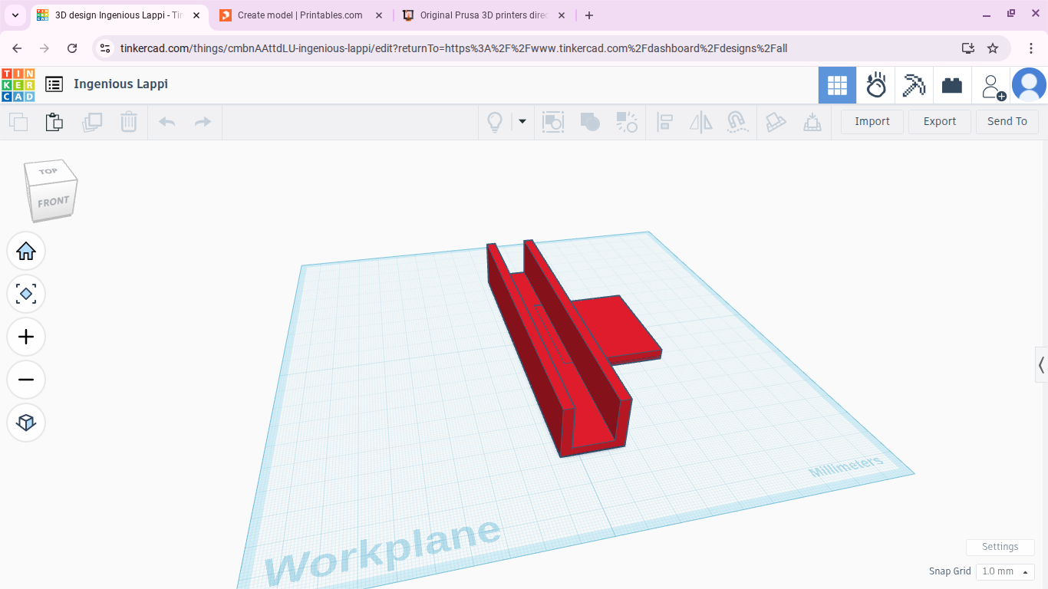The height and width of the screenshot is (589, 1048).
Task: Open workplane Settings button
Action: click(1000, 547)
